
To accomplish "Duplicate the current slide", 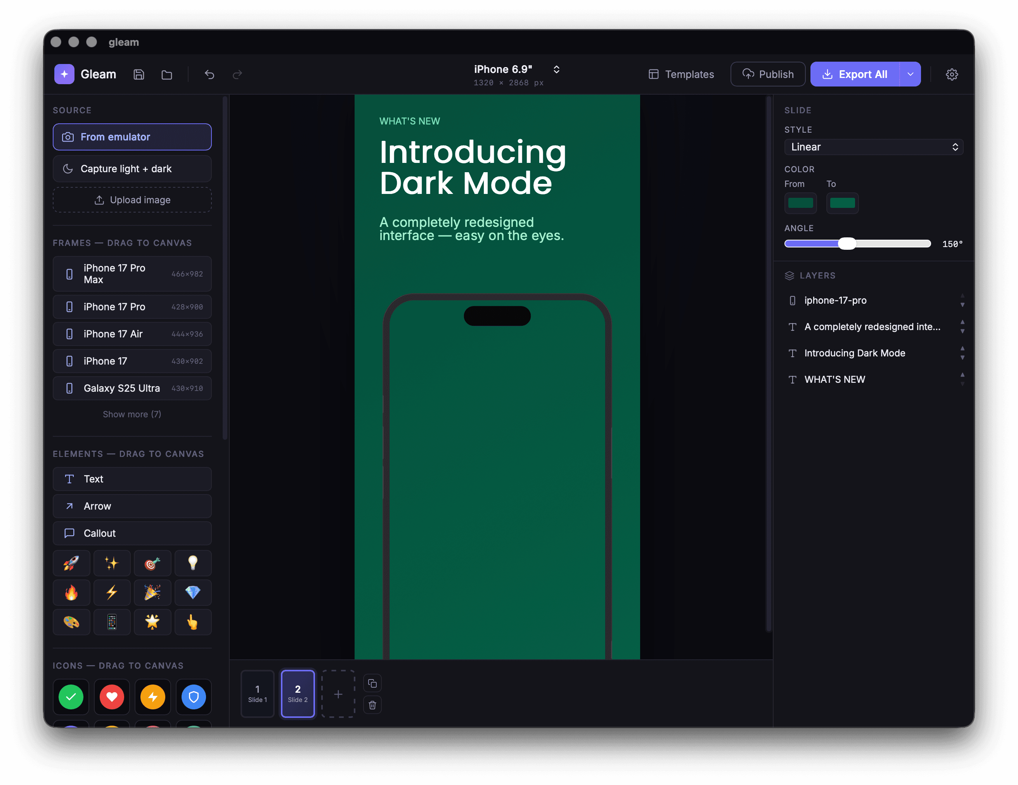I will pos(372,683).
